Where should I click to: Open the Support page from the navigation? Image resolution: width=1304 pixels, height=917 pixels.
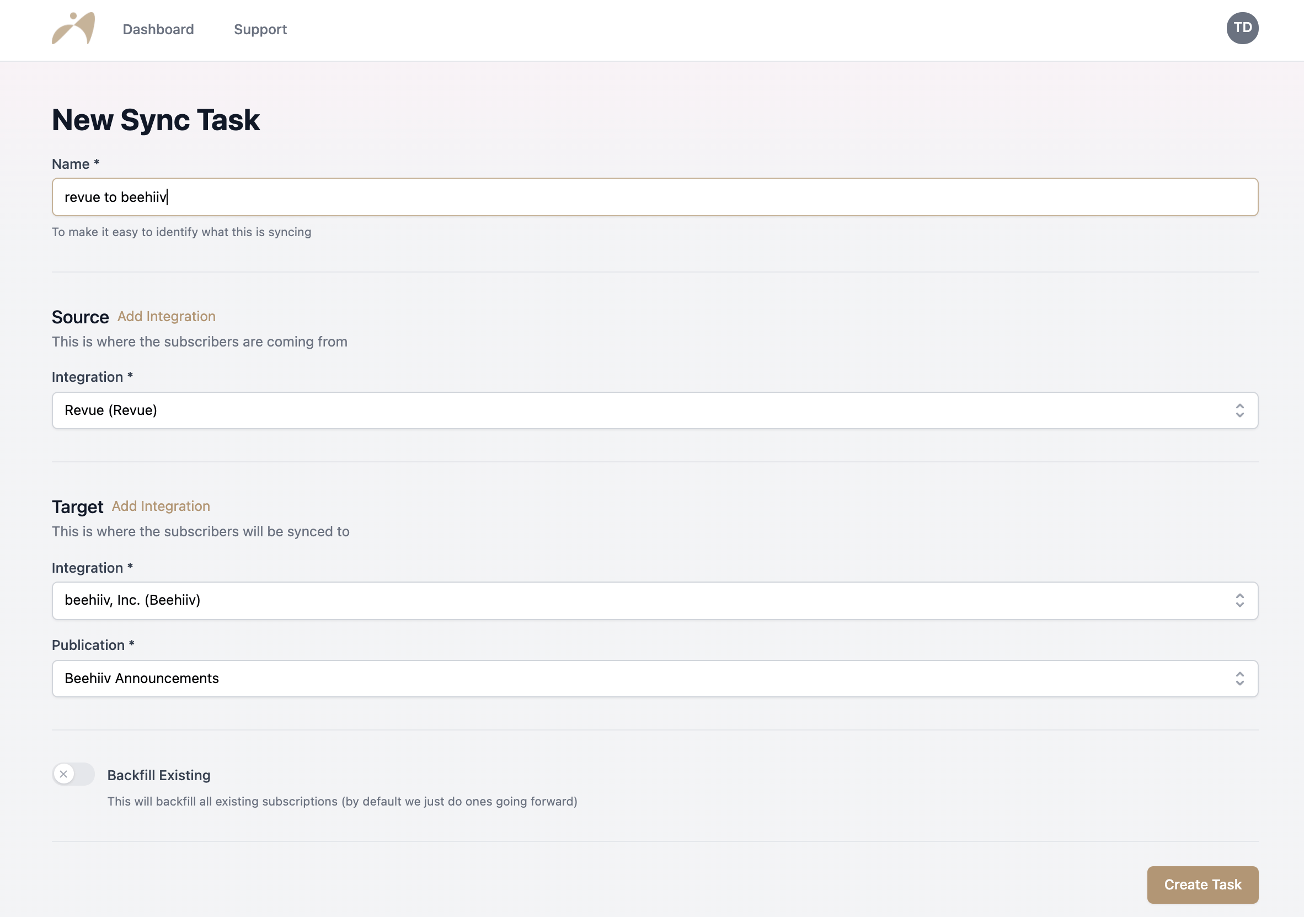coord(260,29)
